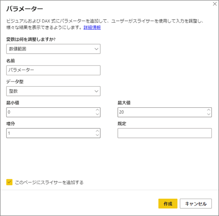Click the chevron arrow beside 数値範囲
The width and height of the screenshot is (219, 216).
97,49
